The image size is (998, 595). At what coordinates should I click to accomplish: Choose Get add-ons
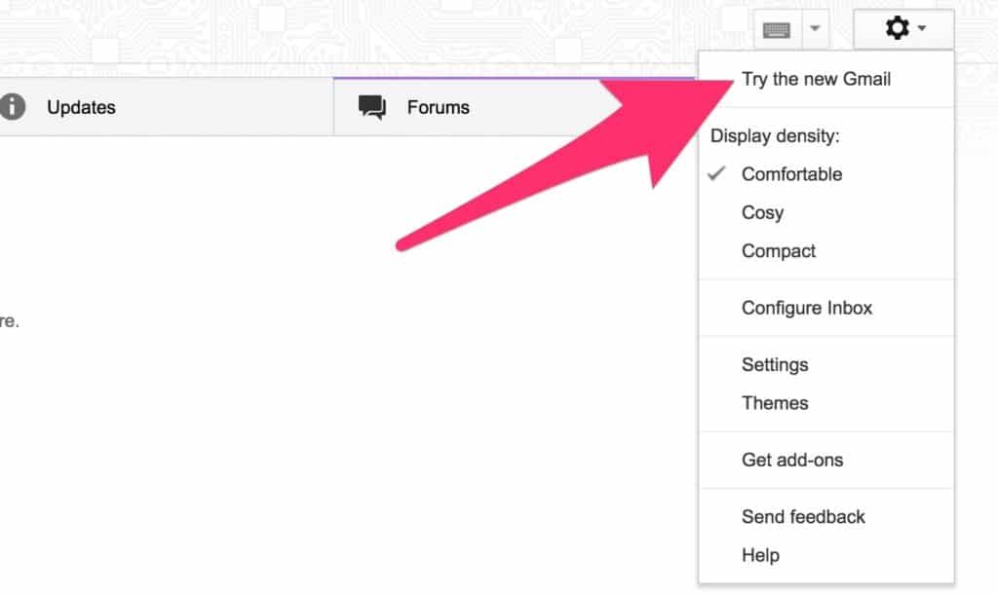pyautogui.click(x=791, y=460)
